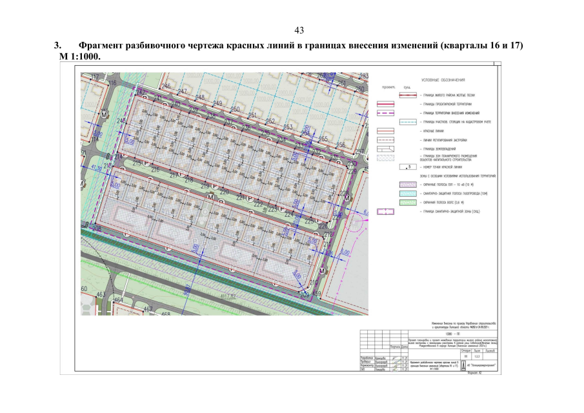Click the dashed building regulation line symbol

[x=385, y=140]
